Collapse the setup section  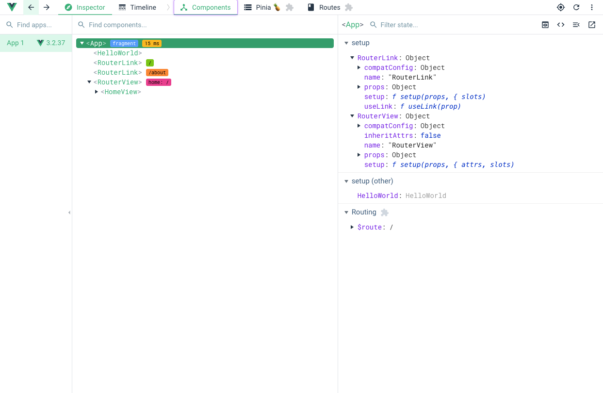(x=346, y=43)
